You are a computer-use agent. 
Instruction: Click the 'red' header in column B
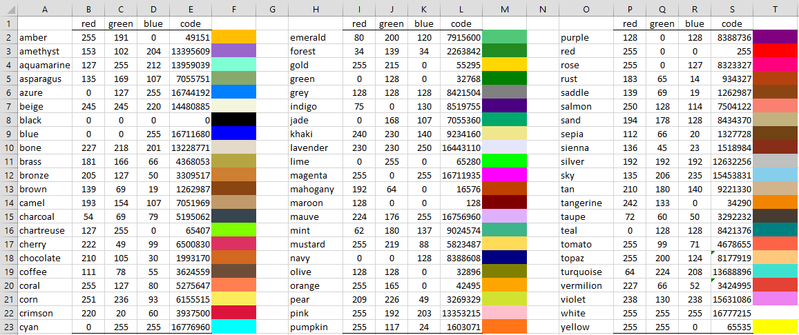pos(88,23)
